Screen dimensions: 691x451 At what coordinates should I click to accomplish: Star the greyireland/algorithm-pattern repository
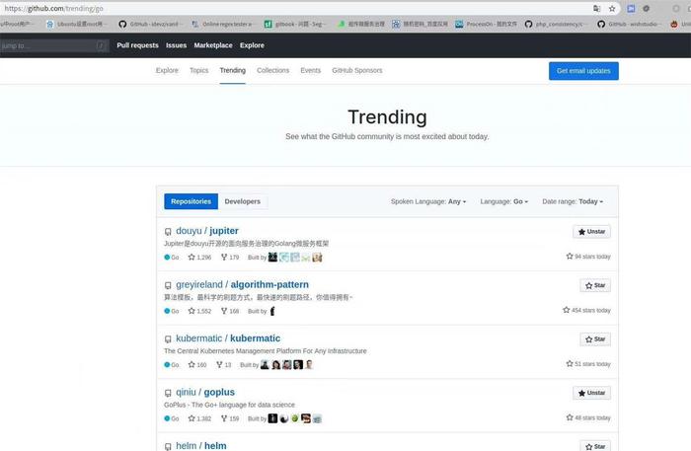(595, 285)
